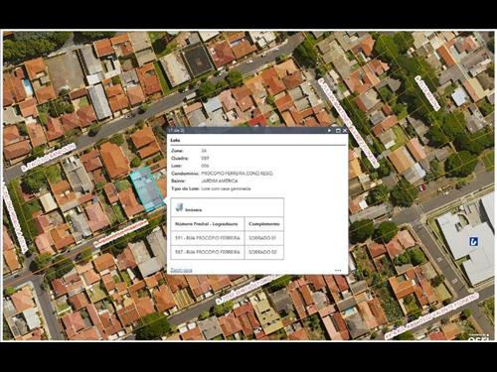Click the Número Predial - Logradouro header

pyautogui.click(x=207, y=224)
